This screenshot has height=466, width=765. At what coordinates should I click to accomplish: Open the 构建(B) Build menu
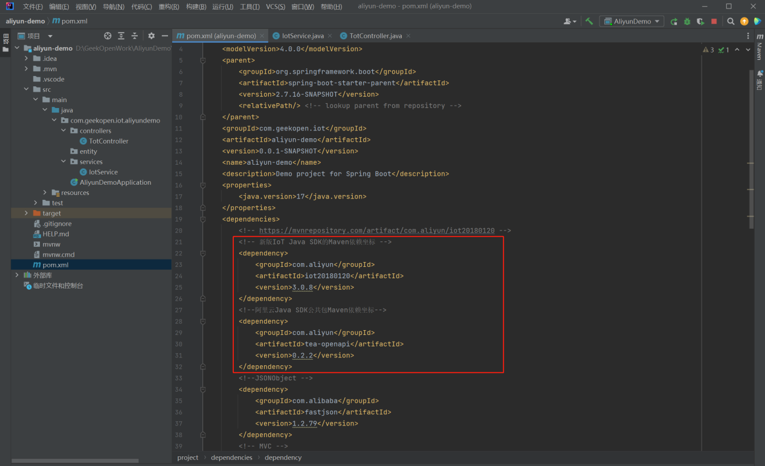click(196, 7)
